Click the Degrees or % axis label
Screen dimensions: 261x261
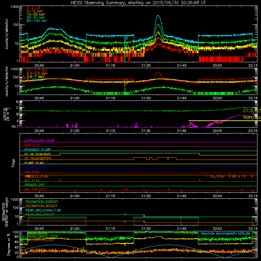click(8, 244)
